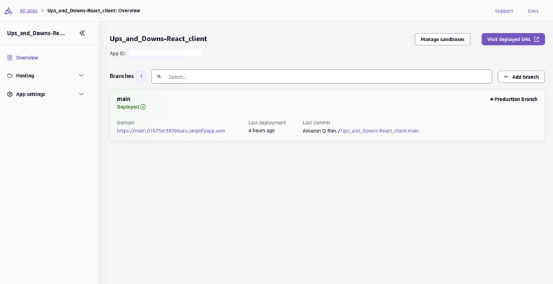Click the 'Amazon Q files' commit message
The width and height of the screenshot is (553, 284).
tap(320, 130)
